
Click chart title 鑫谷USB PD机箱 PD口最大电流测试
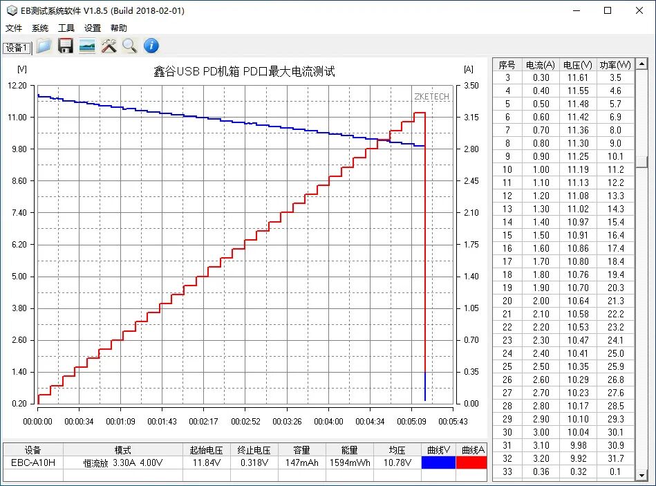(244, 71)
